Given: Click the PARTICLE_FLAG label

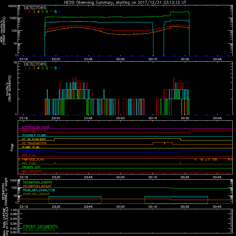Looking at the screenshot, I should click(x=33, y=159).
